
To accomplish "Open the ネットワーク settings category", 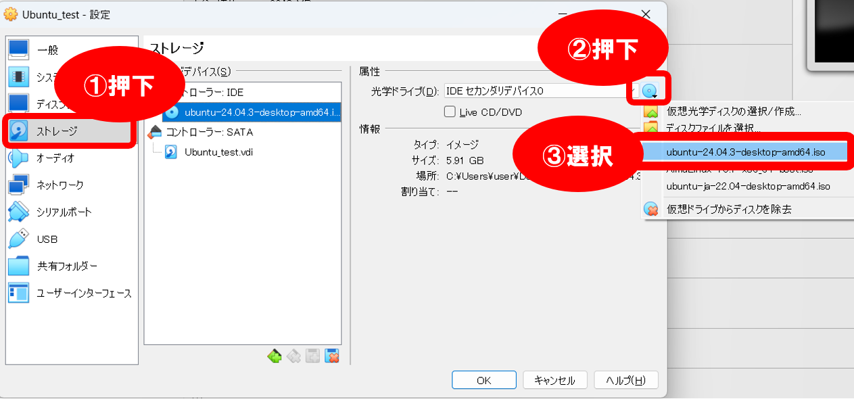I will [x=60, y=185].
